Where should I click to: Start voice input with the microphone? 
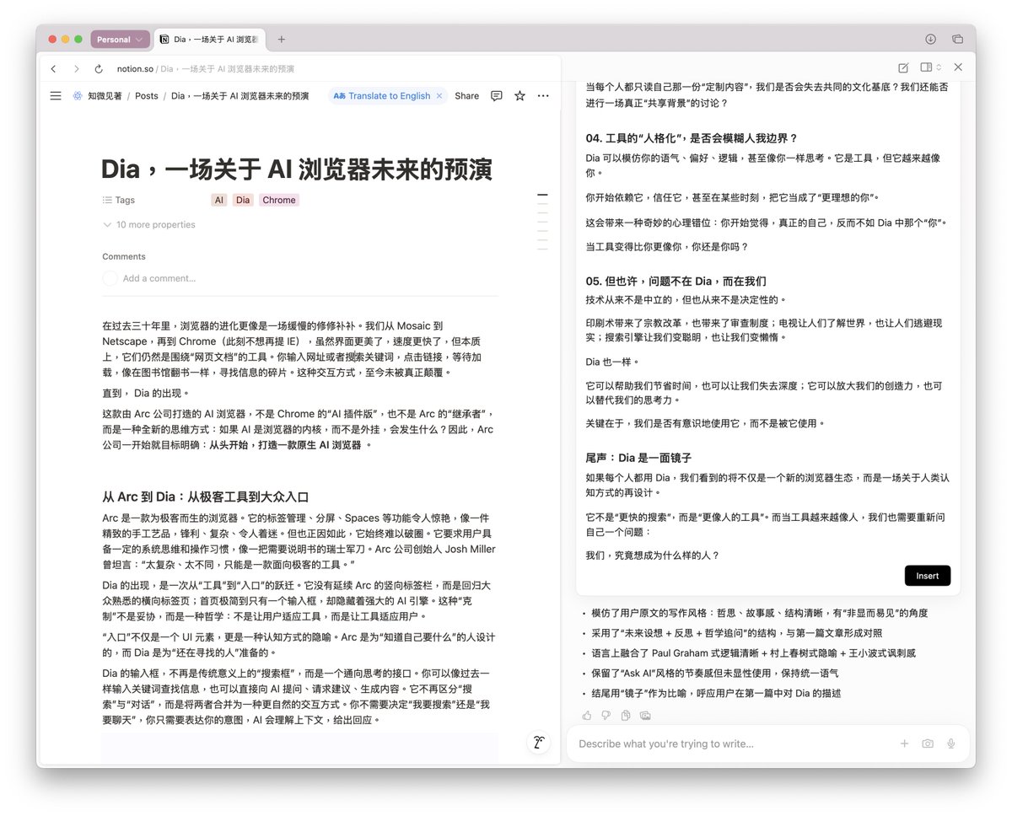coord(951,744)
